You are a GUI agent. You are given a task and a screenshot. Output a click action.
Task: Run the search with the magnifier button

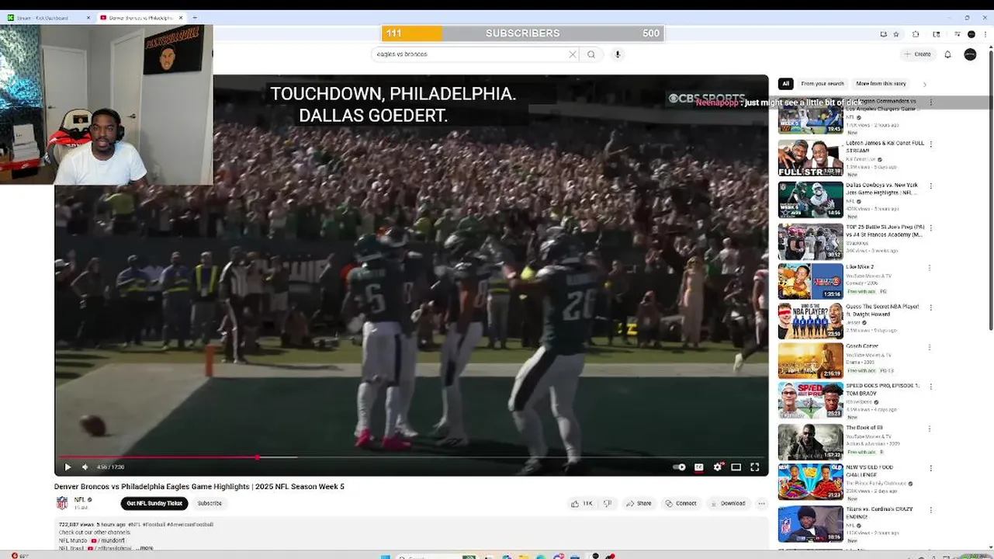[x=591, y=54]
